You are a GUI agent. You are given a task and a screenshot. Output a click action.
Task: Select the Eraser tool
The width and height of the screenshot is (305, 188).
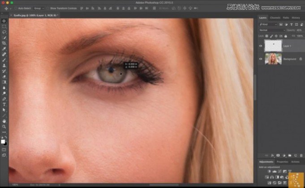tap(4, 77)
